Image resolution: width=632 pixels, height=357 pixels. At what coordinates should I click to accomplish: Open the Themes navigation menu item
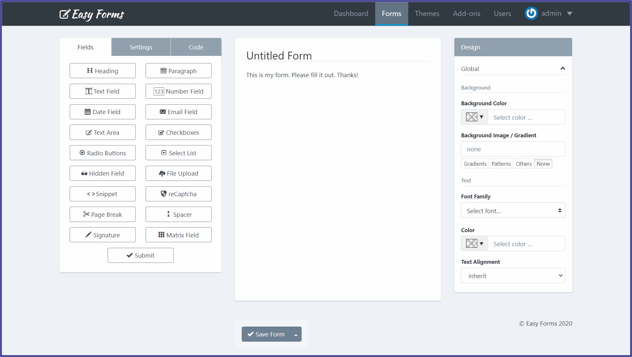(x=427, y=13)
